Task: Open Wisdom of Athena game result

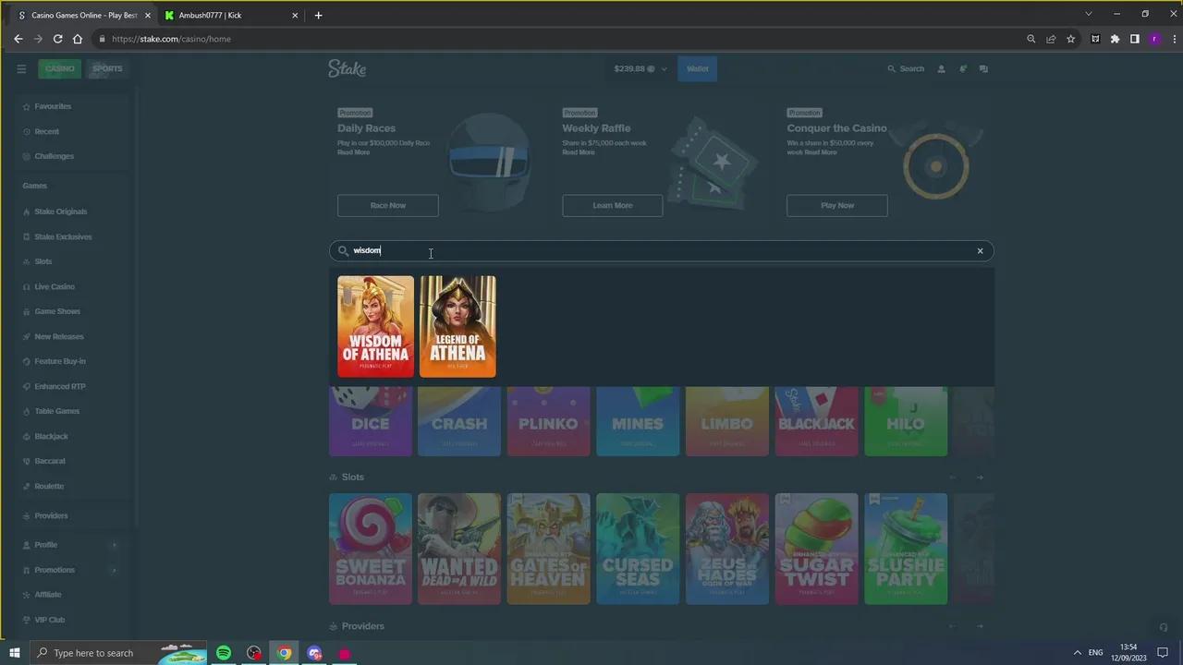Action: pyautogui.click(x=375, y=326)
